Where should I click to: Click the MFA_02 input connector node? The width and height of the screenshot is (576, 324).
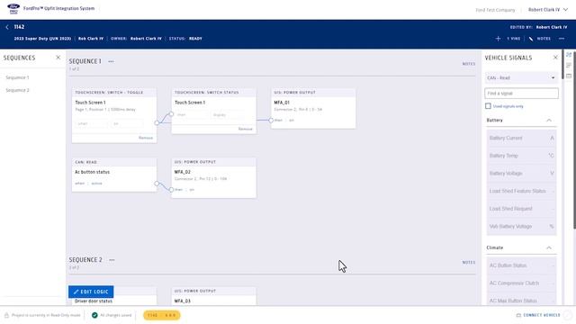pos(171,190)
